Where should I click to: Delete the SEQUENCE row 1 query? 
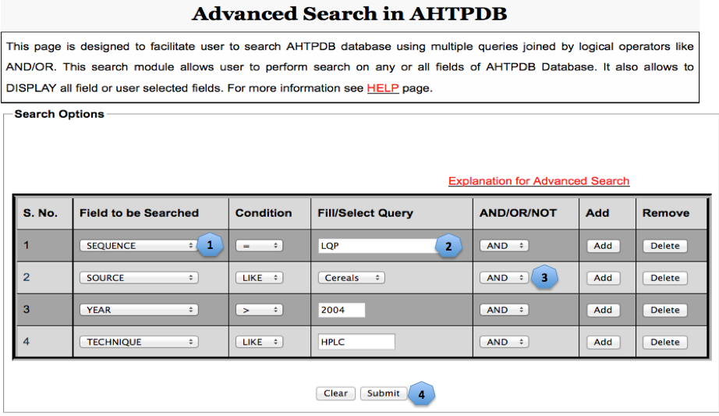664,246
